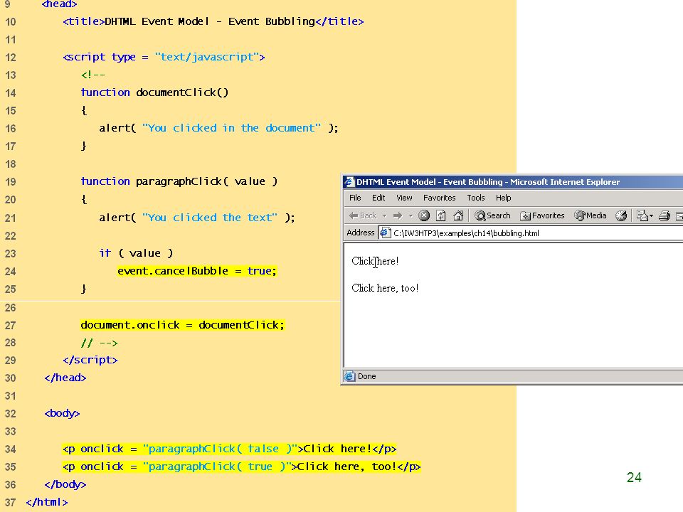Open the Favorites toolbar button
Image resolution: width=683 pixels, height=512 pixels.
pyautogui.click(x=542, y=215)
